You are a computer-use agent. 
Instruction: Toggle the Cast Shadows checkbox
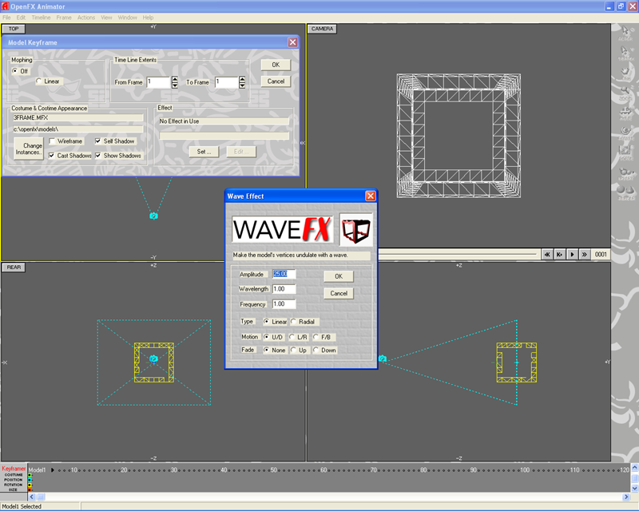(52, 155)
